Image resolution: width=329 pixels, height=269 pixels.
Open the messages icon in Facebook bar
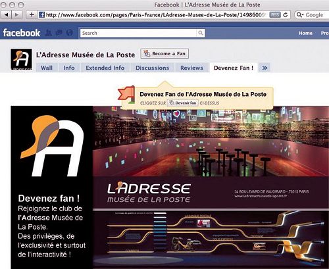click(59, 33)
